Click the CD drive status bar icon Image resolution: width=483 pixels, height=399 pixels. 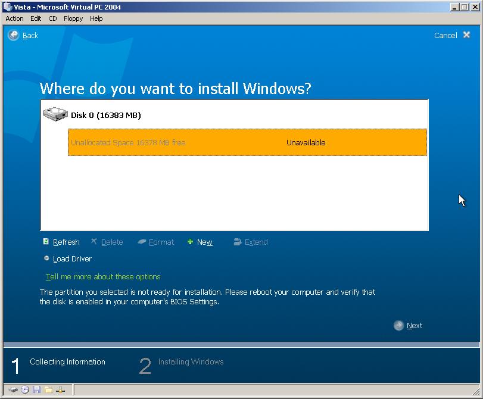25,389
